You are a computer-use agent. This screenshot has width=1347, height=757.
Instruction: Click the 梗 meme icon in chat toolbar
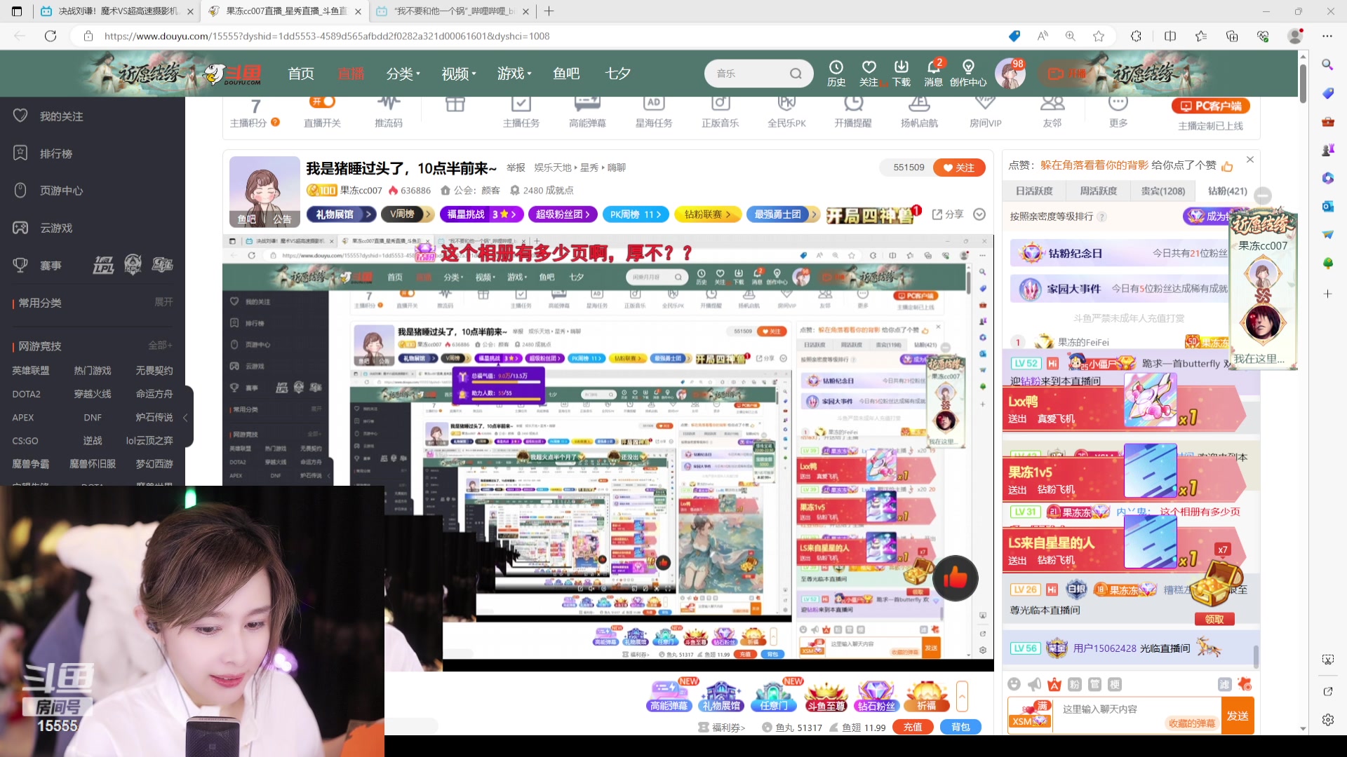point(1115,684)
